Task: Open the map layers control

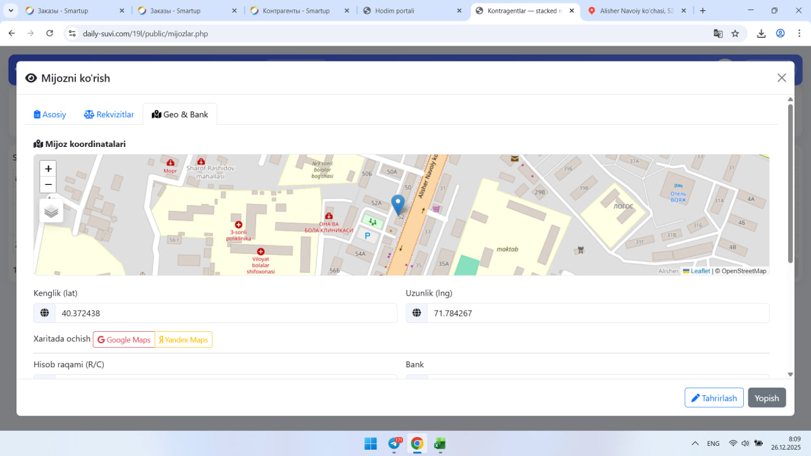Action: [x=51, y=212]
